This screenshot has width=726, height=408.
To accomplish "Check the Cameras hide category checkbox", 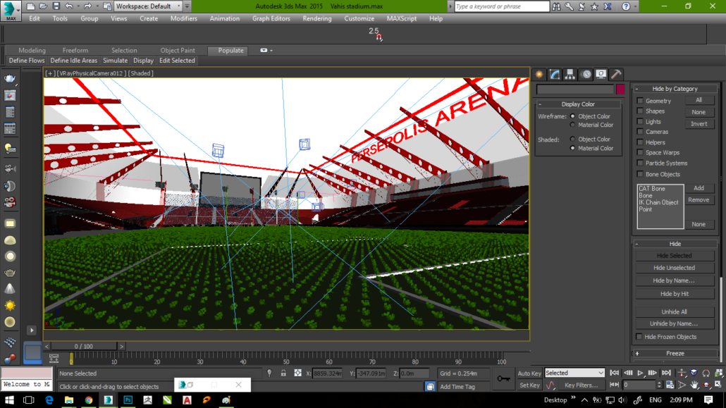I will tap(640, 132).
